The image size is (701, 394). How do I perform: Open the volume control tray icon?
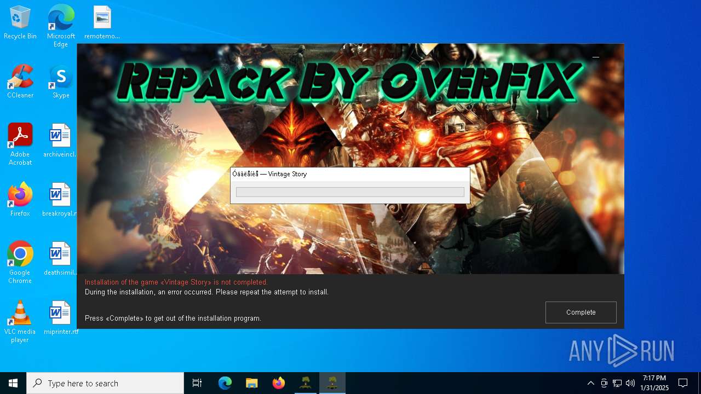630,383
